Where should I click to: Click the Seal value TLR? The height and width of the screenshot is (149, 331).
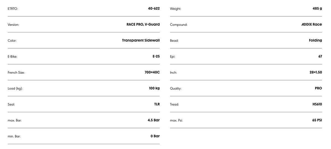[157, 104]
